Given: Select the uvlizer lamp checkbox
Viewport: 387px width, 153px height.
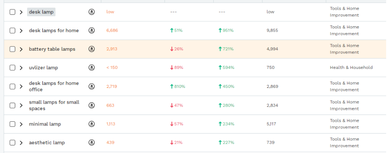Looking at the screenshot, I should click(x=12, y=68).
